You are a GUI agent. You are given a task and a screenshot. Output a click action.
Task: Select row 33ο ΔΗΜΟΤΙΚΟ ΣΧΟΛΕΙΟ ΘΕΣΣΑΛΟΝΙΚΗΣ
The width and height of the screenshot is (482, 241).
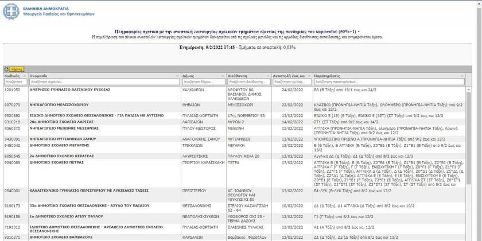point(234,208)
